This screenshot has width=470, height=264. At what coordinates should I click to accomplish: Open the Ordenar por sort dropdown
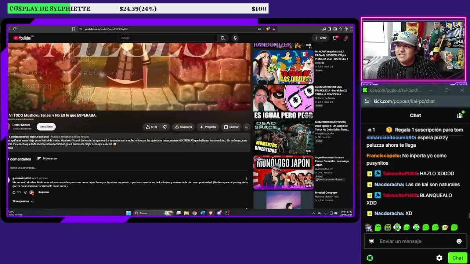47,158
